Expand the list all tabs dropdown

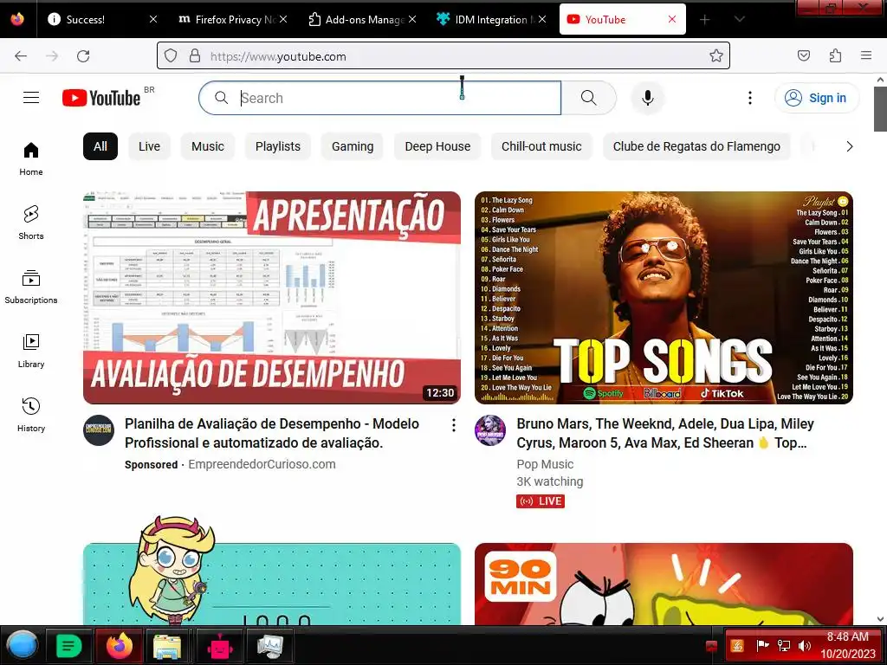point(739,20)
